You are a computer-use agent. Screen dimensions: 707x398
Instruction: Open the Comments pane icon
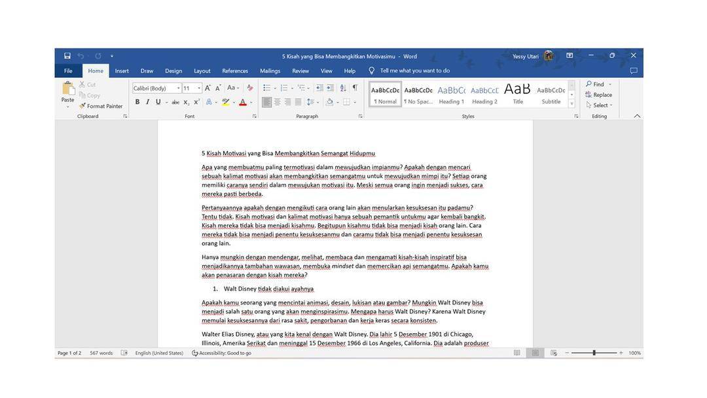click(634, 71)
